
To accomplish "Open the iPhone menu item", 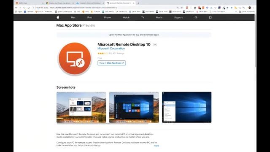I will tap(107, 17).
